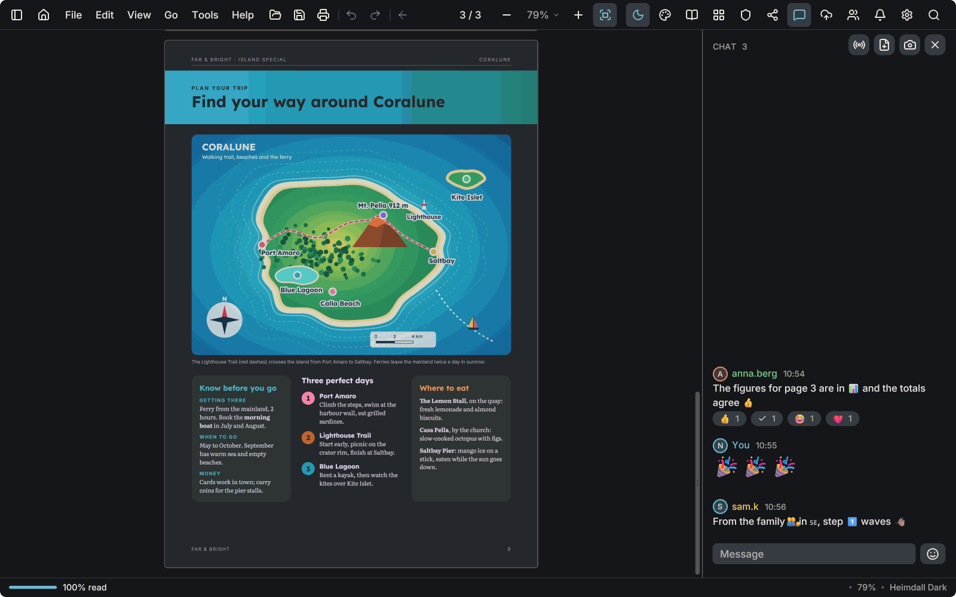Open the collaborators people icon
The image size is (956, 597).
853,15
